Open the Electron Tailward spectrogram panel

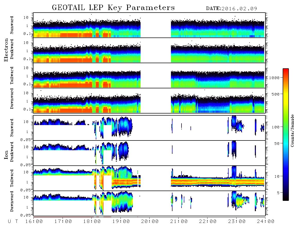149,76
